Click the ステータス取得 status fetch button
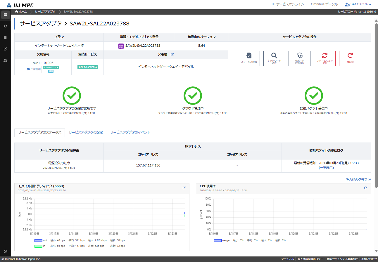This screenshot has height=262, width=378. pyautogui.click(x=248, y=58)
